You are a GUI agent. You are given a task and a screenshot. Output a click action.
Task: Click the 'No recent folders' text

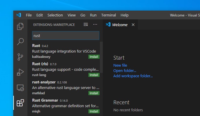[128, 110]
